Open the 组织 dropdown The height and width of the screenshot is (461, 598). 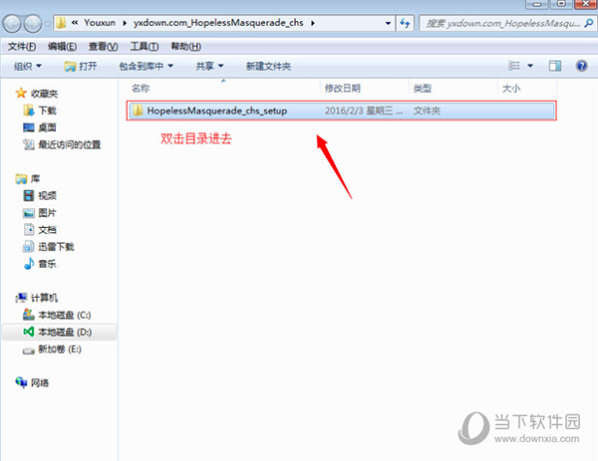tap(28, 67)
